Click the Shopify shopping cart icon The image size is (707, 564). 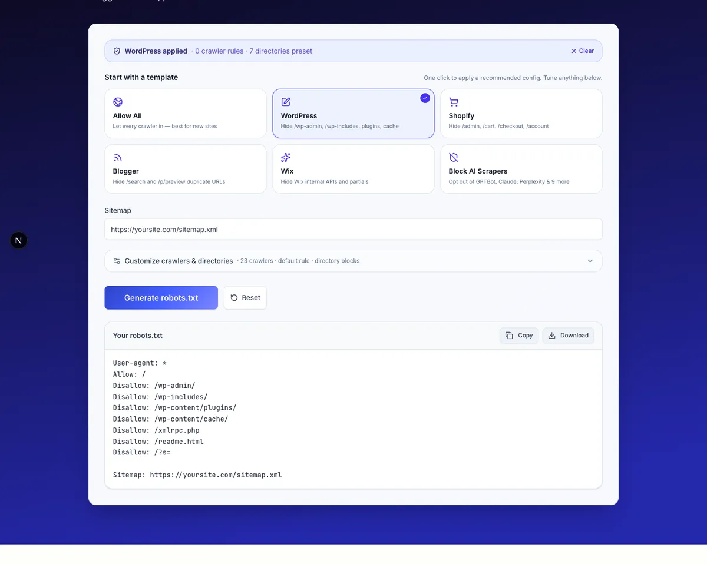[x=454, y=102]
